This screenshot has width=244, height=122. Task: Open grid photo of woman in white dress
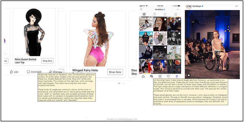point(174,52)
